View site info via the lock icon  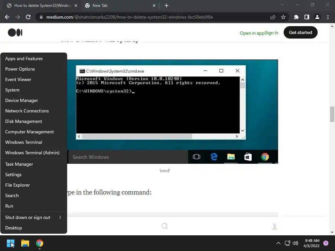[x=41, y=17]
